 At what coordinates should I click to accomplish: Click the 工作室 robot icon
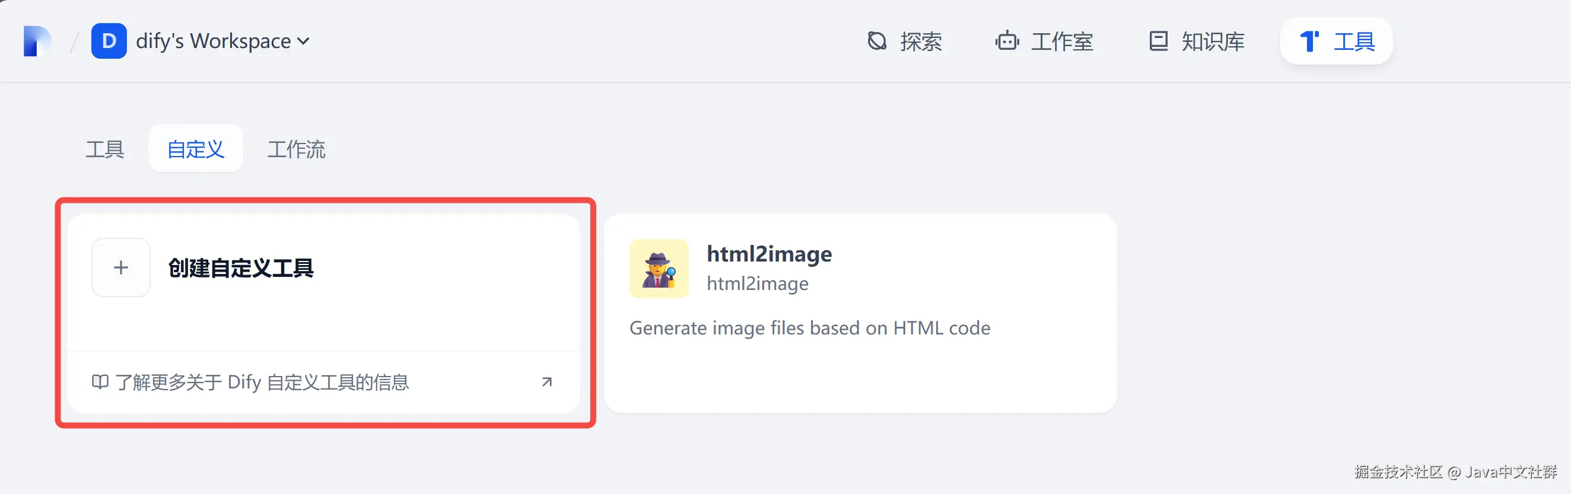tap(1007, 41)
